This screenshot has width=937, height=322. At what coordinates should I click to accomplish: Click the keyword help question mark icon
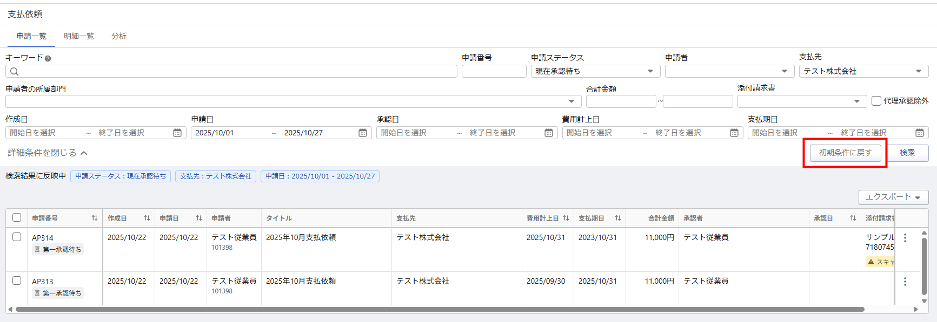[x=48, y=58]
